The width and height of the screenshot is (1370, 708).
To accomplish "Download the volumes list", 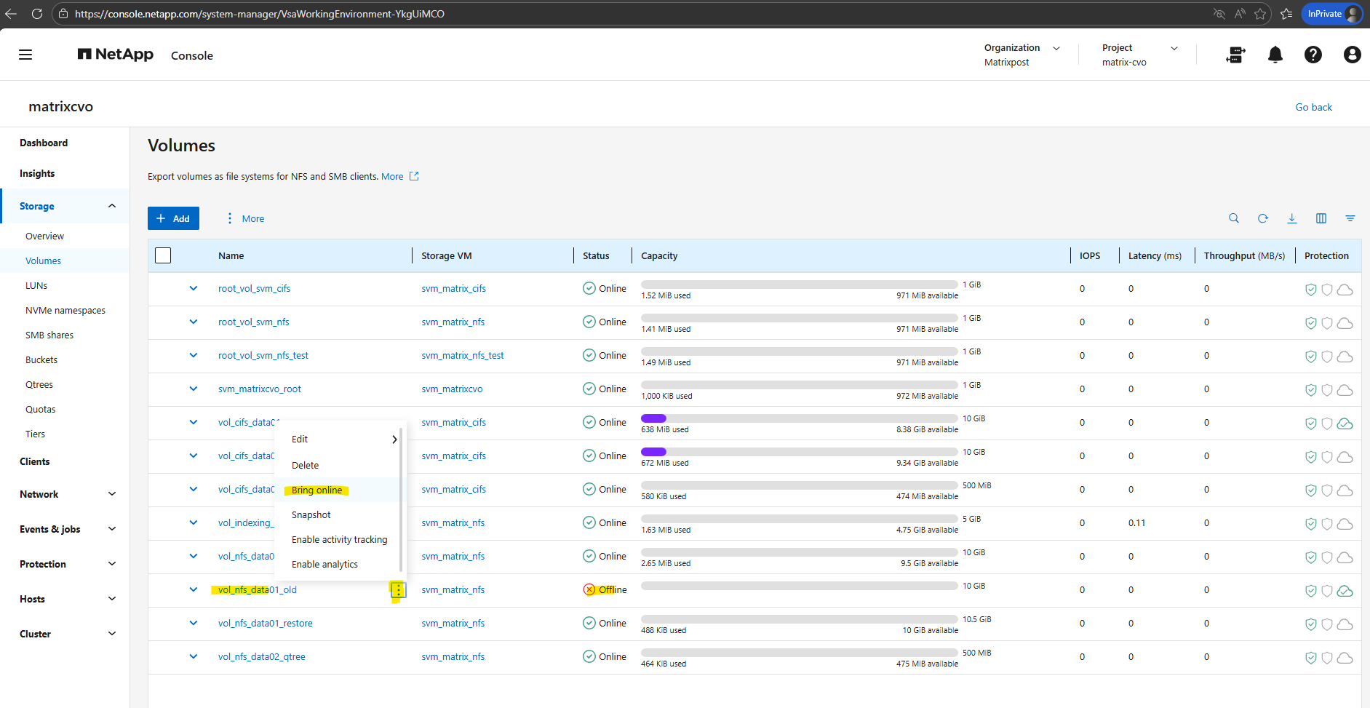I will point(1291,218).
